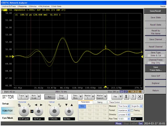Toggle the Smoothing checkbox
167x126 pixels.
pos(132,114)
